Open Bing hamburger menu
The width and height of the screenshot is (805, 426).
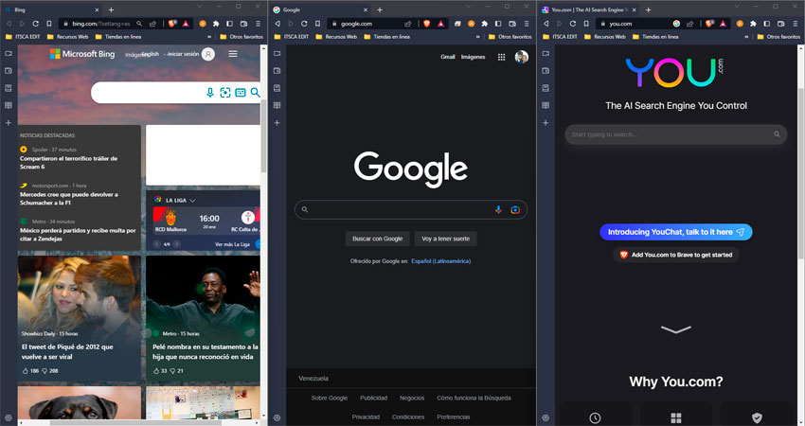(x=233, y=54)
